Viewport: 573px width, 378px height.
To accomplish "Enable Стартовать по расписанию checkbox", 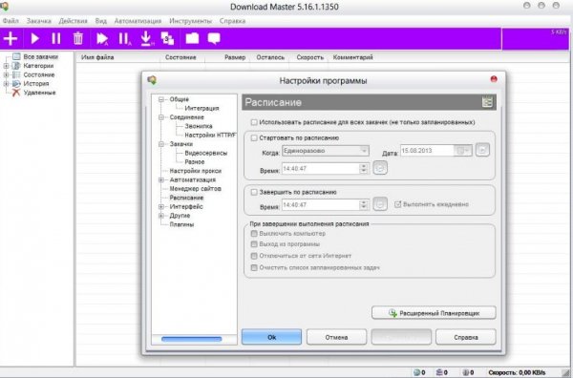I will coord(254,138).
